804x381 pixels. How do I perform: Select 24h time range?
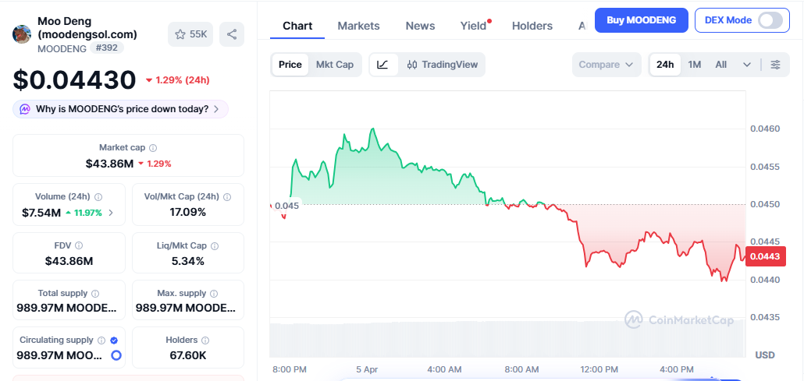point(665,65)
